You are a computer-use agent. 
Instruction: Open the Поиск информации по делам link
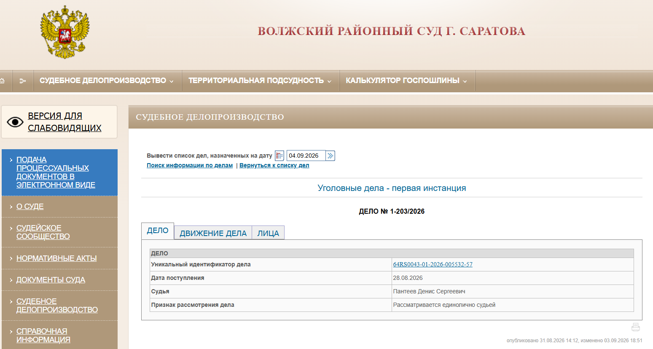pos(190,165)
